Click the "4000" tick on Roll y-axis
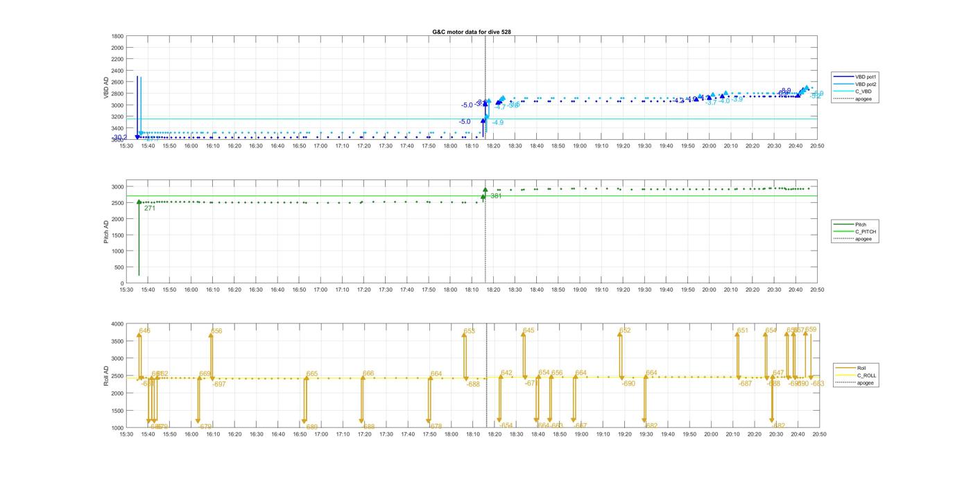Viewport: 971px width, 480px height. pos(117,323)
